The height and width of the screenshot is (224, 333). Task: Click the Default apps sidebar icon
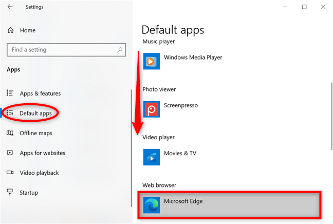click(x=10, y=113)
